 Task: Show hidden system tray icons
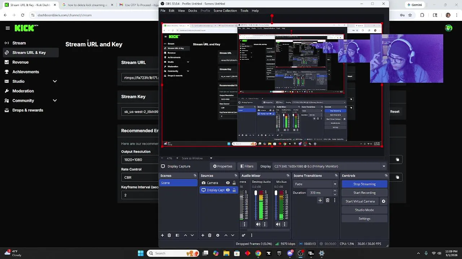pyautogui.click(x=418, y=253)
